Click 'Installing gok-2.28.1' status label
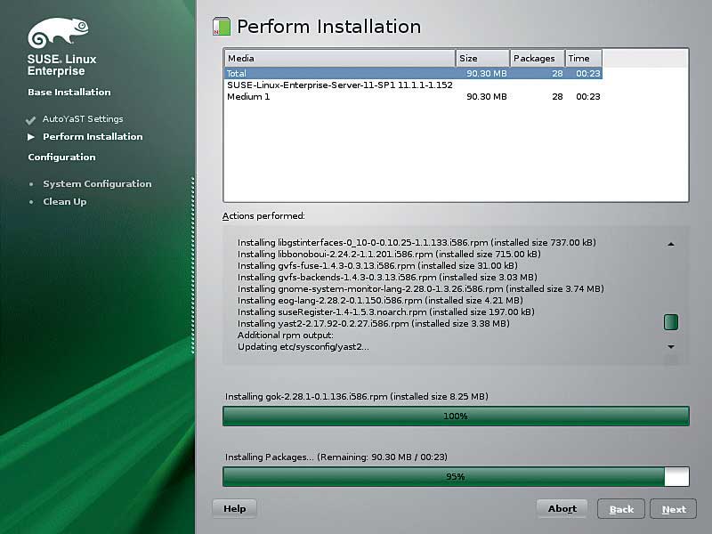 point(357,396)
